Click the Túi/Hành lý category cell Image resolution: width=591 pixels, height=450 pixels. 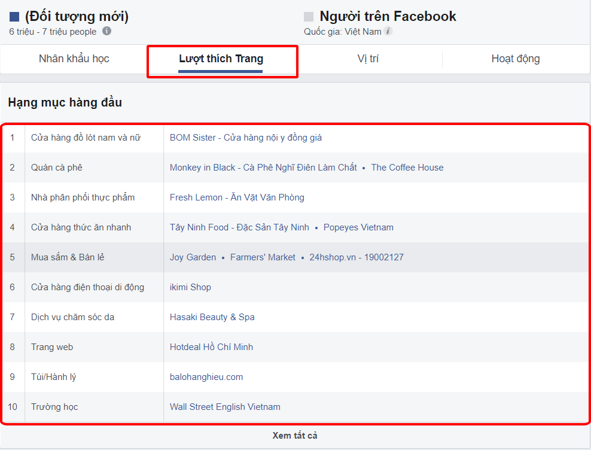[x=95, y=377]
